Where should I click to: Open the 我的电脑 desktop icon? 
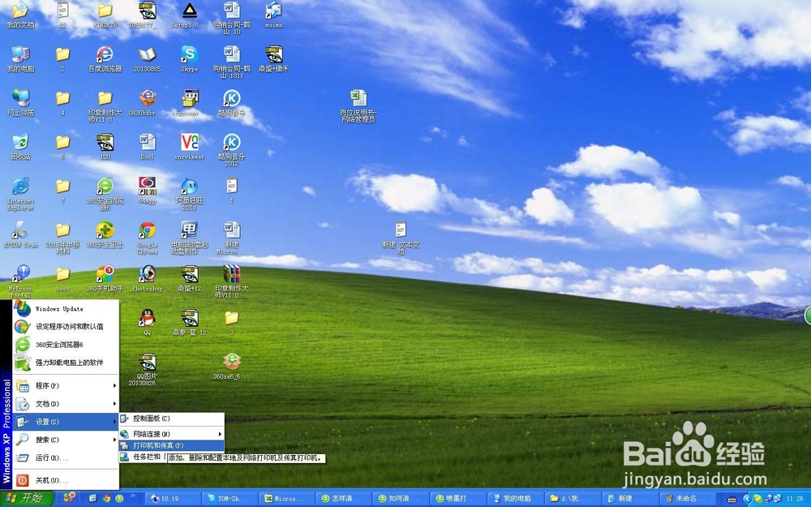click(x=20, y=58)
